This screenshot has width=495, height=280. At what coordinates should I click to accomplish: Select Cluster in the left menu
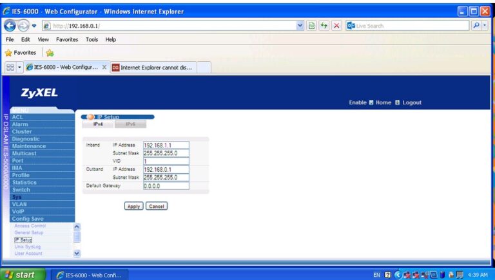click(x=43, y=131)
